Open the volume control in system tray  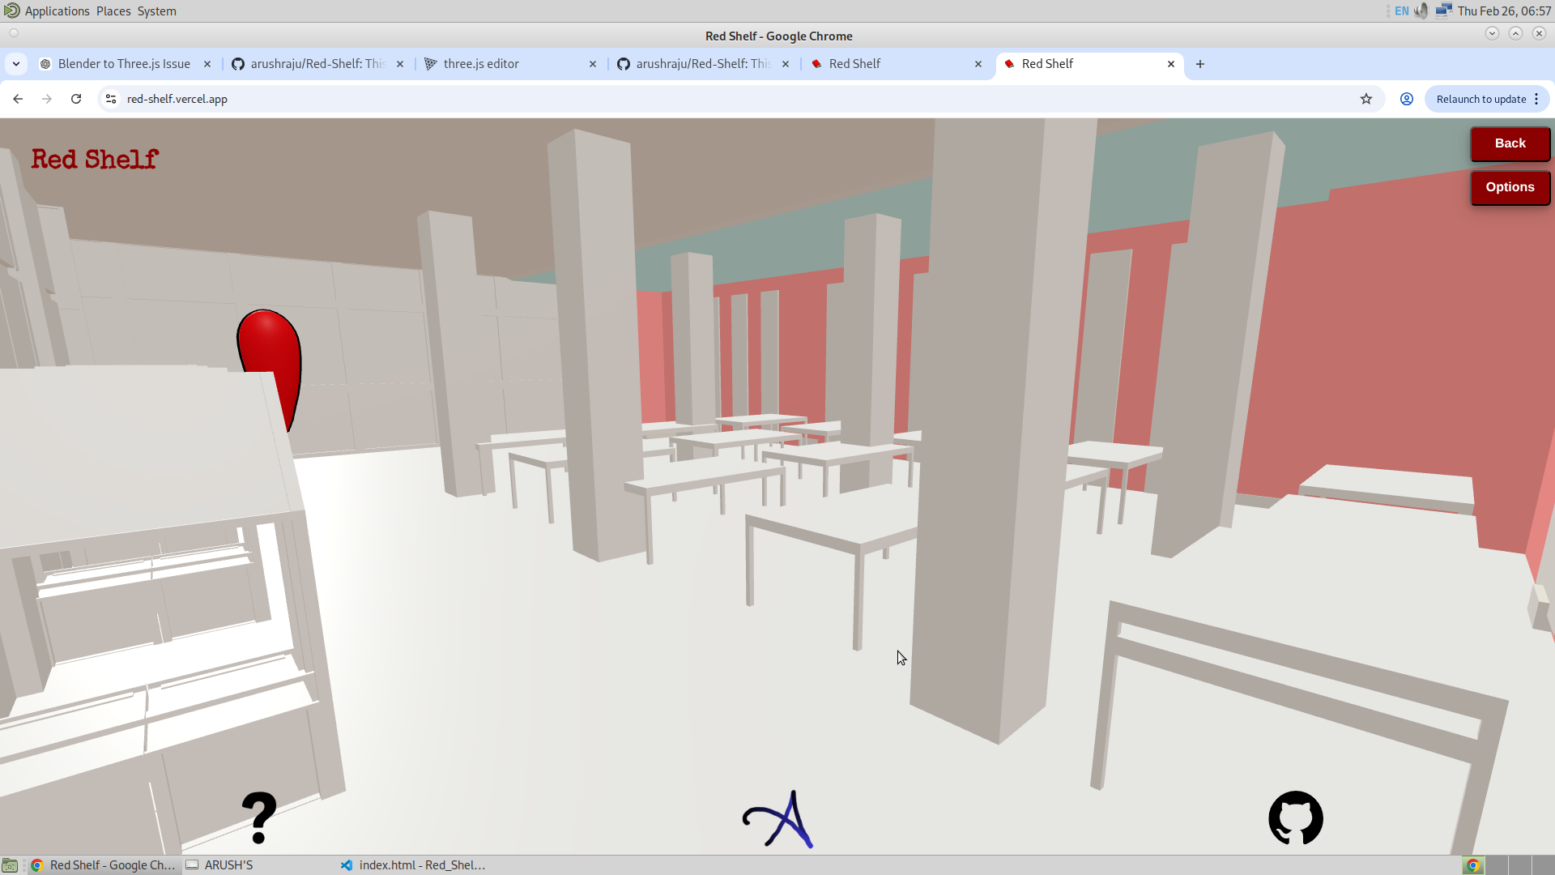point(1421,11)
